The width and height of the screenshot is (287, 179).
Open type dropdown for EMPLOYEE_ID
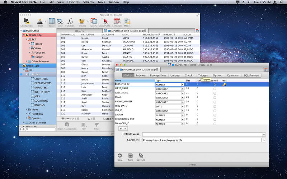(x=183, y=84)
